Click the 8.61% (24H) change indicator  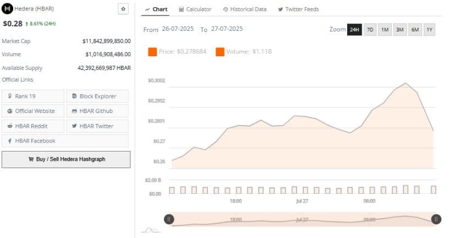point(41,24)
